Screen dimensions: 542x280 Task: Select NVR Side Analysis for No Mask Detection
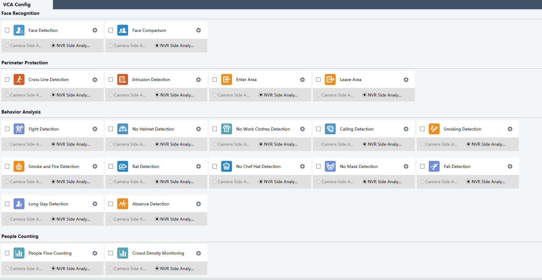365,182
